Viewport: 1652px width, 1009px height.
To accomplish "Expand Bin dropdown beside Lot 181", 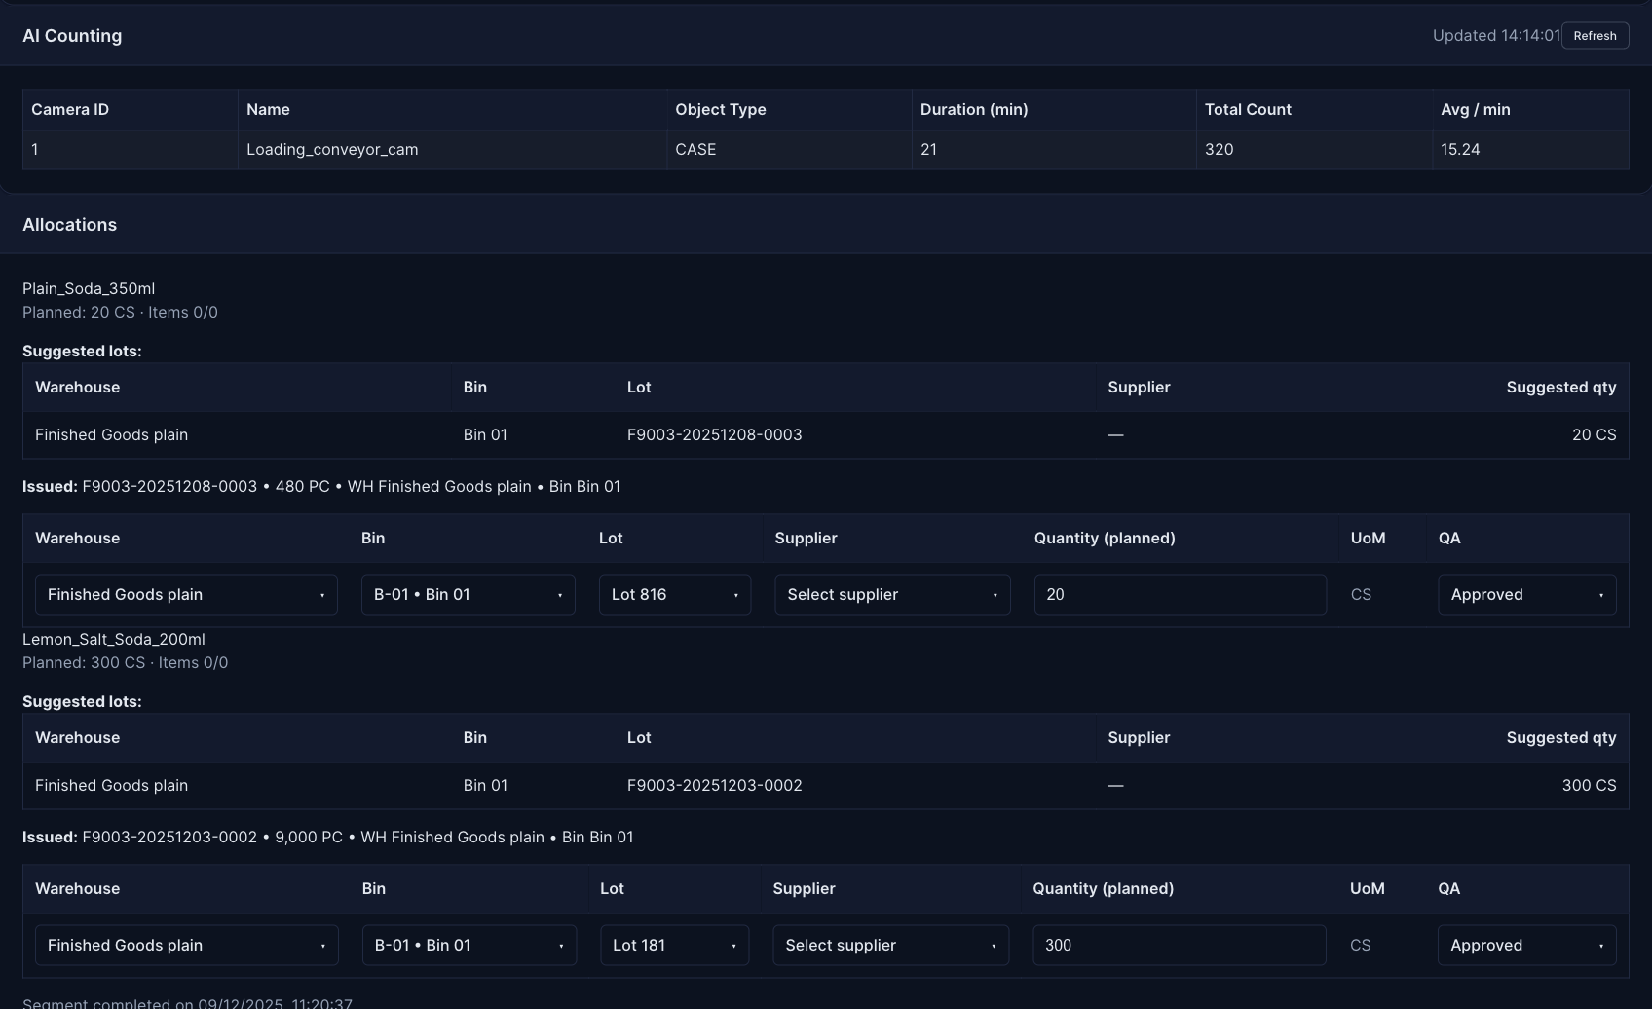I will pos(469,946).
